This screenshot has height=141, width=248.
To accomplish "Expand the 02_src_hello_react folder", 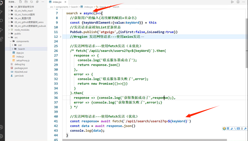I will [x=24, y=11].
